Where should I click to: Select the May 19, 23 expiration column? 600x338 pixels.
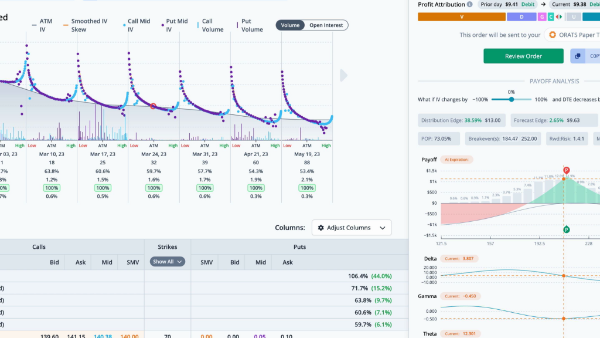306,154
